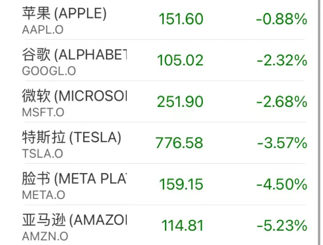
Task: Select the MSFT.O ticker symbol
Action: point(43,113)
